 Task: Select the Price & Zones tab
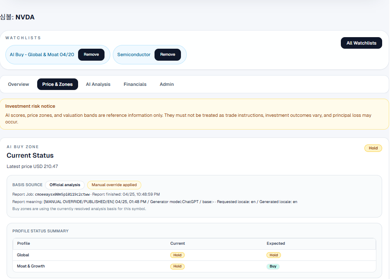57,84
